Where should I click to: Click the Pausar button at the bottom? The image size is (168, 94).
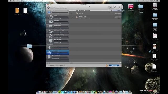coord(61,65)
